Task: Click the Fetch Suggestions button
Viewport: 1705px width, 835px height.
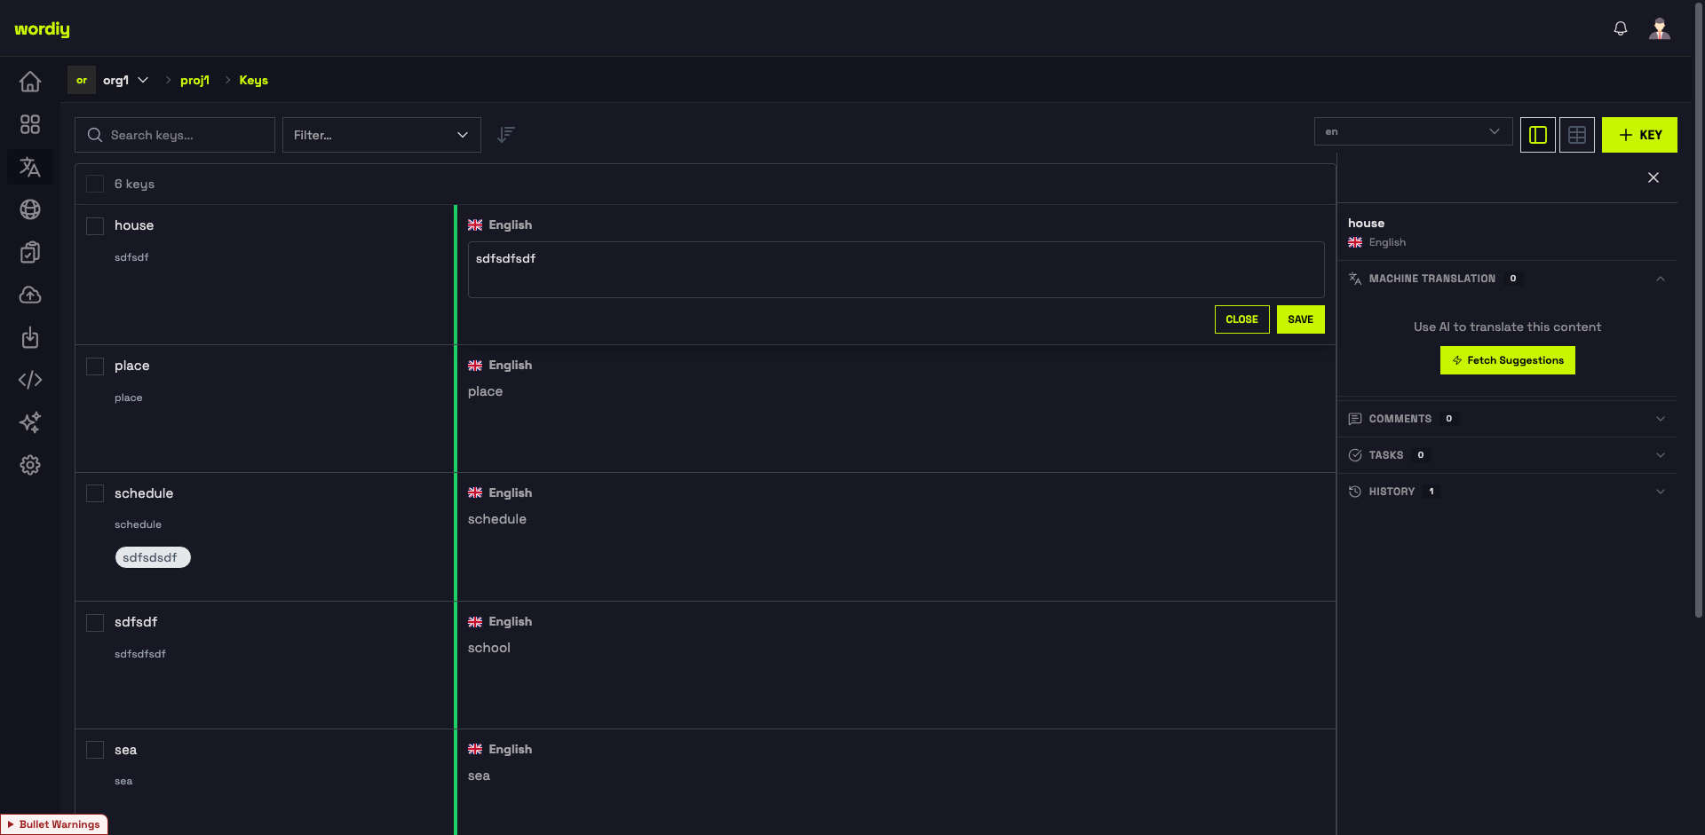Action: pyautogui.click(x=1508, y=360)
